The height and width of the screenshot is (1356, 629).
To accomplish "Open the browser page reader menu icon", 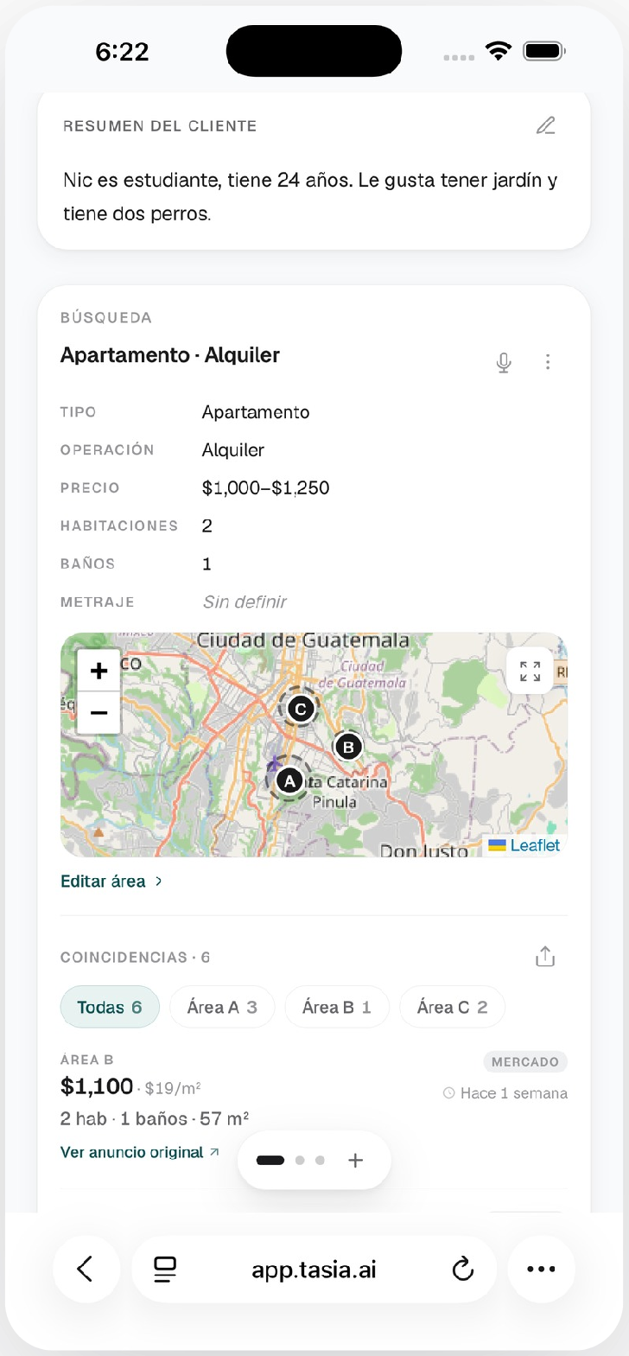I will pos(165,1269).
